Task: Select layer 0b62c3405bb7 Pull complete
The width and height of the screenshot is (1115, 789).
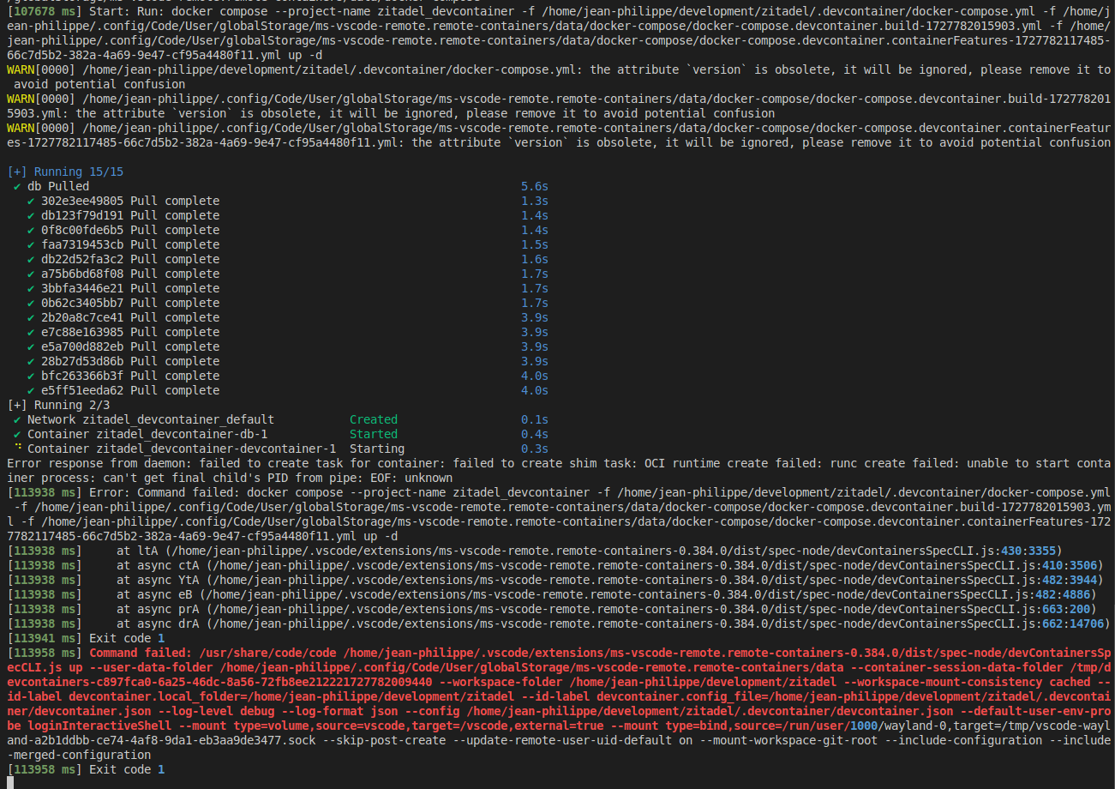Action: coord(130,303)
